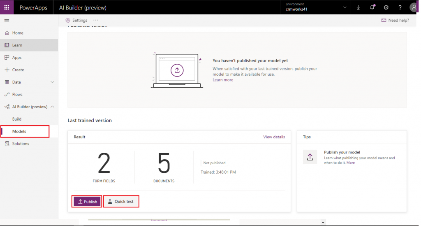
Task: Click the AI Builder network icon
Action: point(7,107)
